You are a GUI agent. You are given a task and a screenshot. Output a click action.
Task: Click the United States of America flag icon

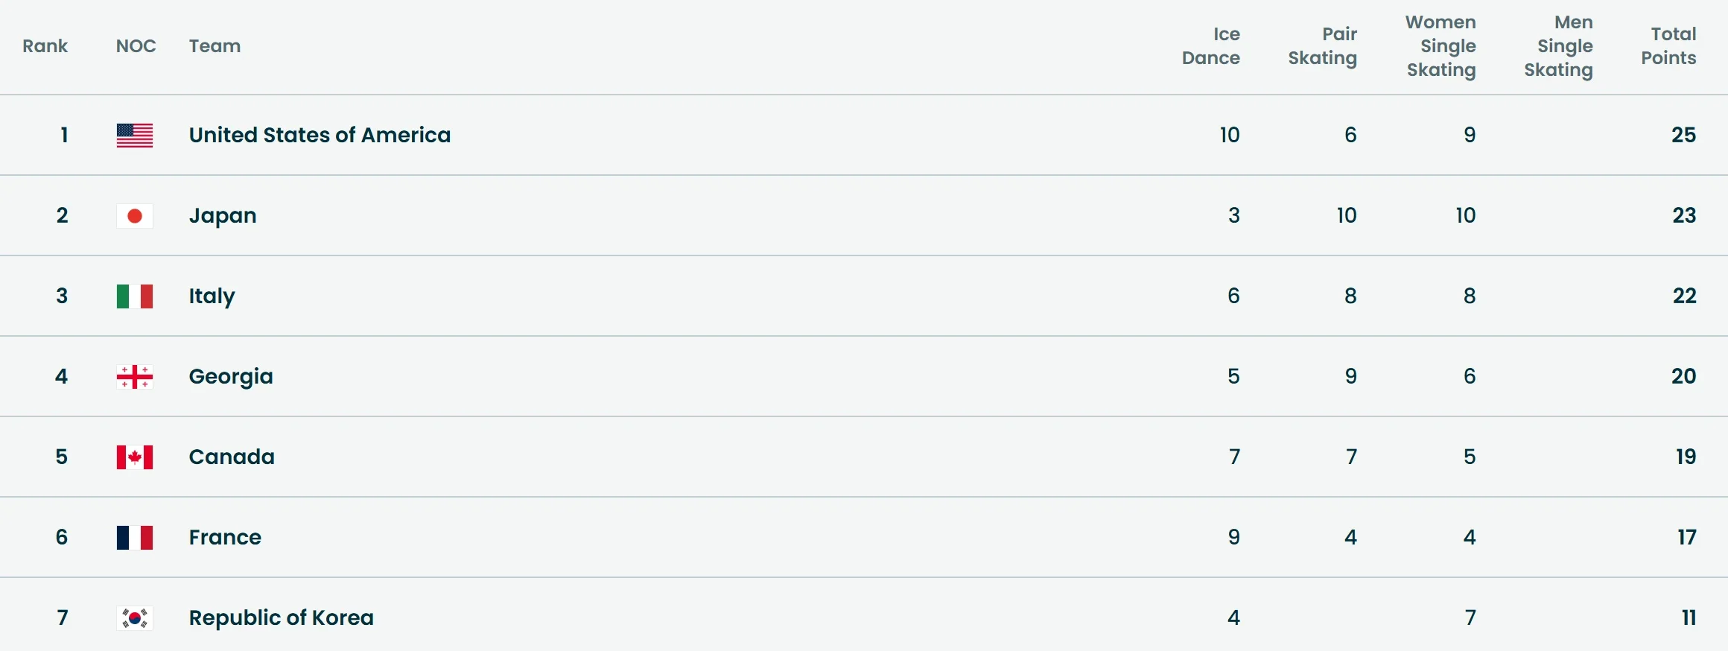click(x=135, y=135)
